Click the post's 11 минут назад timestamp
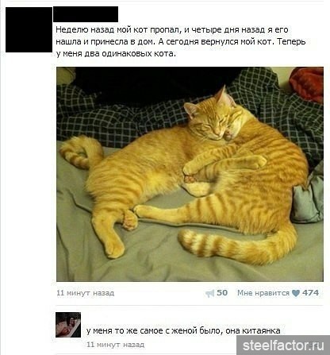 tap(86, 293)
